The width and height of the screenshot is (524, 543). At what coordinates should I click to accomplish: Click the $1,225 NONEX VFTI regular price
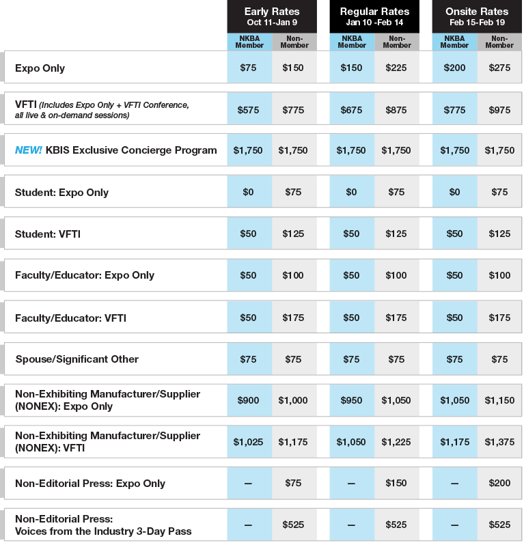point(396,443)
